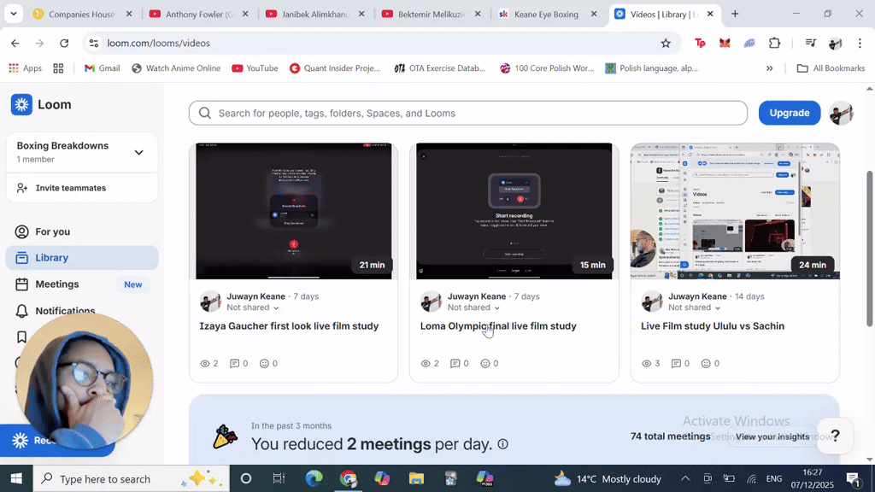875x492 pixels.
Task: Open Izaya Gaucher video thumbnail
Action: tap(294, 211)
